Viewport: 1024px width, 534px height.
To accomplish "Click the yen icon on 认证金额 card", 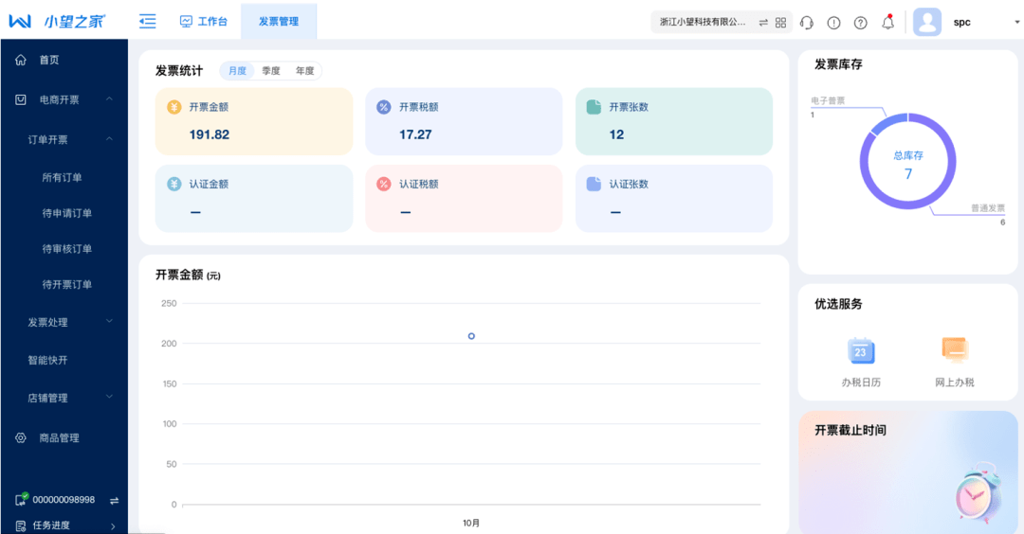I will click(x=174, y=184).
